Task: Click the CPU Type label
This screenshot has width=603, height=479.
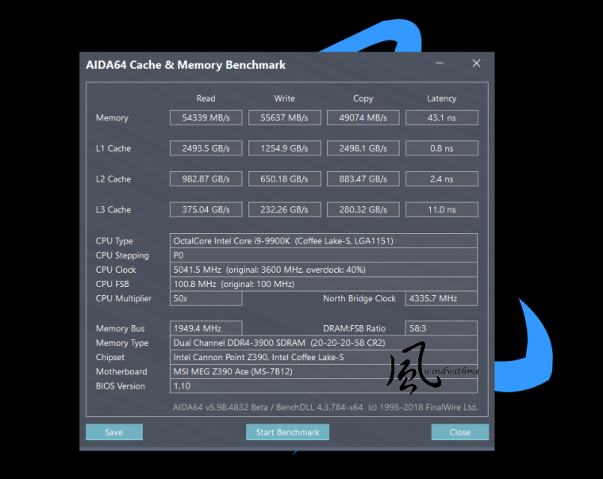Action: coord(114,241)
